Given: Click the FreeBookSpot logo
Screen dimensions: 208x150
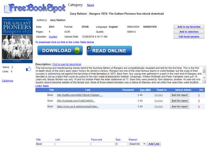Looking at the screenshot, I should coord(35,8).
